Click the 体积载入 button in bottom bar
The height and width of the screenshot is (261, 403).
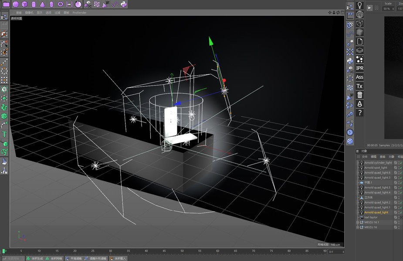[118, 258]
